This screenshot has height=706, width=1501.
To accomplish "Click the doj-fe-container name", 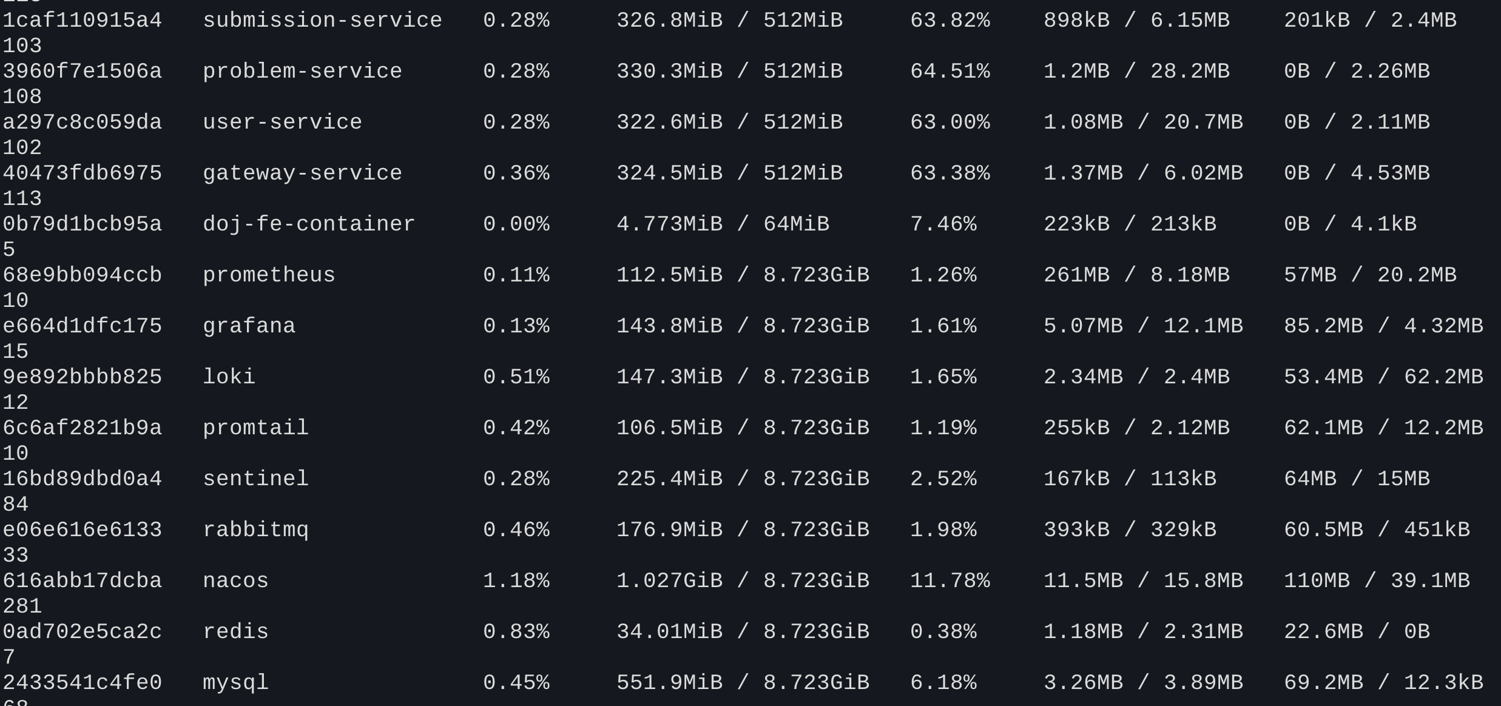I will [x=309, y=224].
